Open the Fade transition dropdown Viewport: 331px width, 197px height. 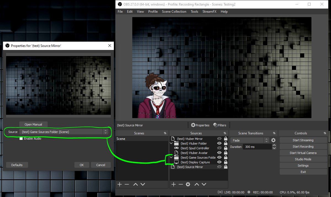point(250,140)
